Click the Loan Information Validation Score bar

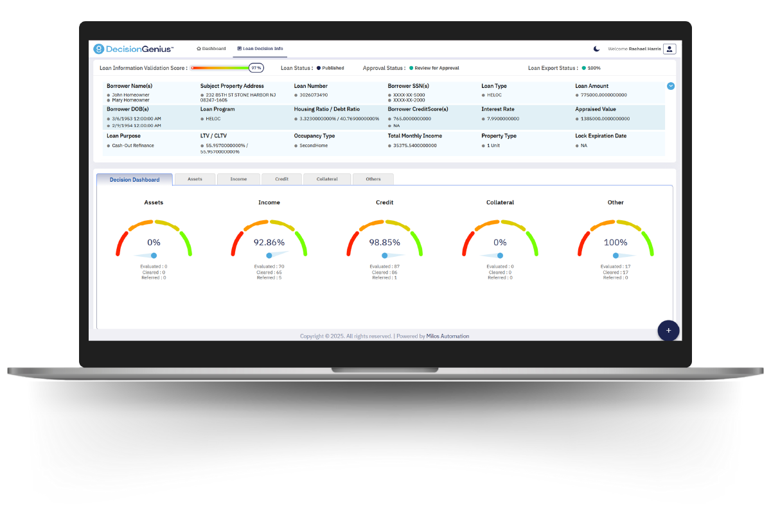[x=220, y=67]
